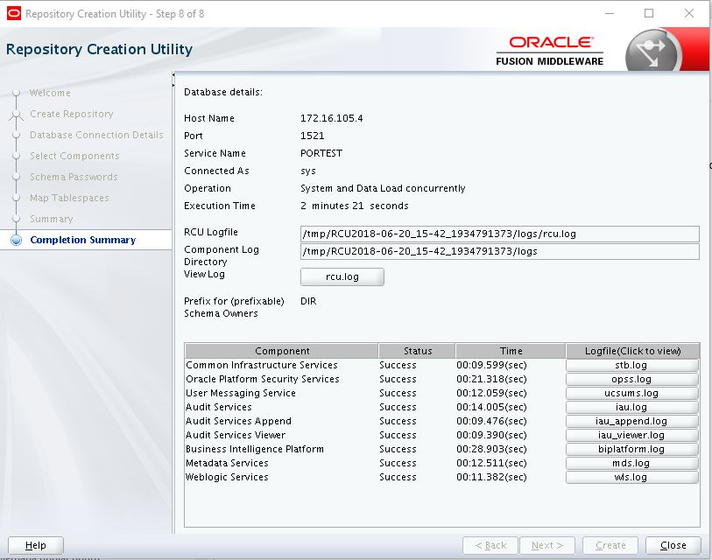Open the iau_viewer.log logfile

point(631,435)
